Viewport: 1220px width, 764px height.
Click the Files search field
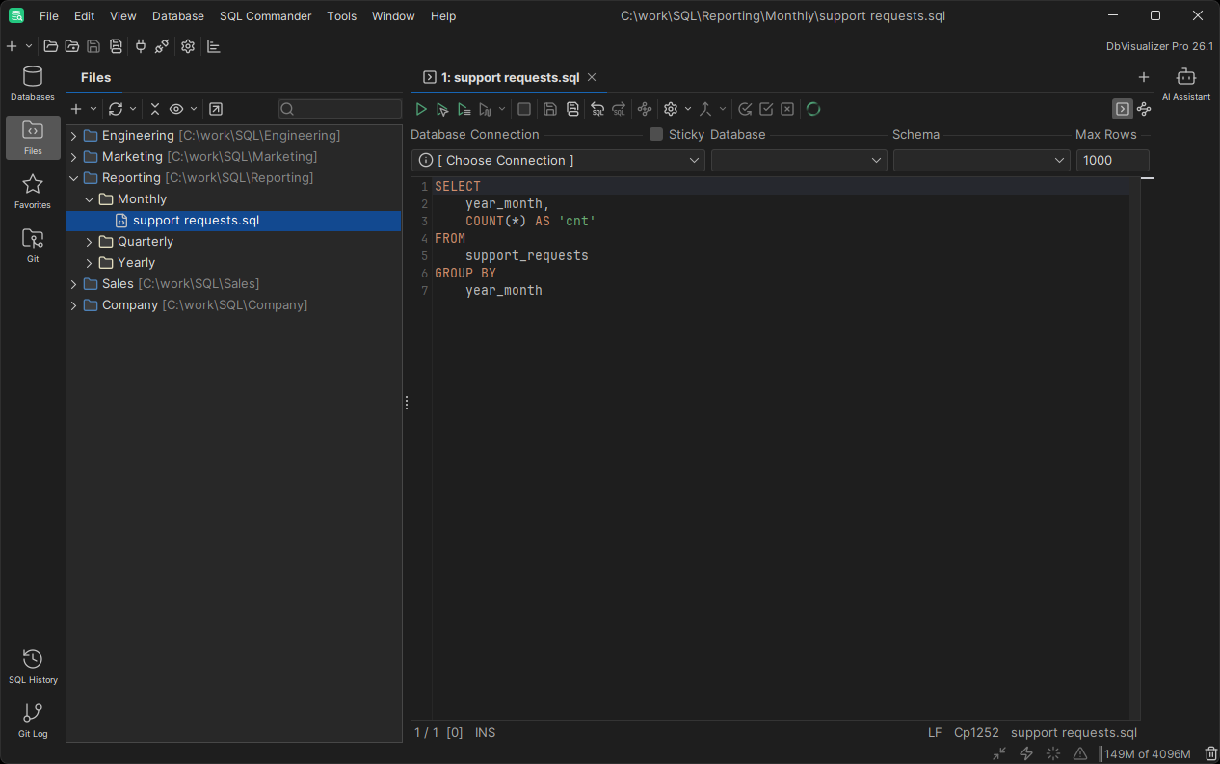[340, 109]
